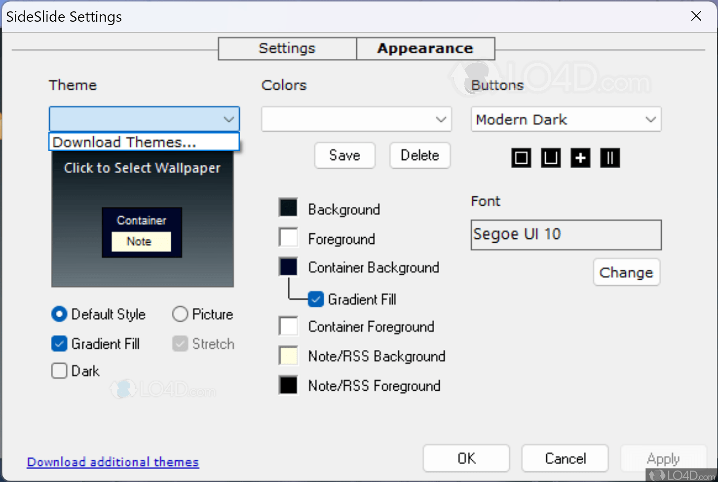Image resolution: width=718 pixels, height=482 pixels.
Task: Click the Note sample in preview
Action: point(141,242)
